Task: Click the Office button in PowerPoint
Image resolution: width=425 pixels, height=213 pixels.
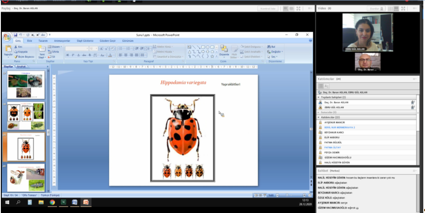Action: point(7,37)
